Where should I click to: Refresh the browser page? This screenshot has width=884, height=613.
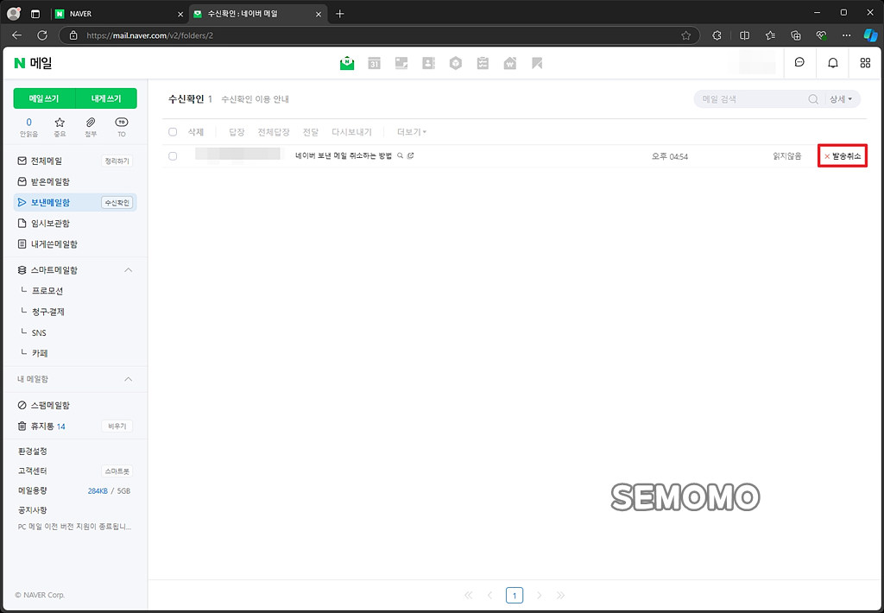(42, 35)
